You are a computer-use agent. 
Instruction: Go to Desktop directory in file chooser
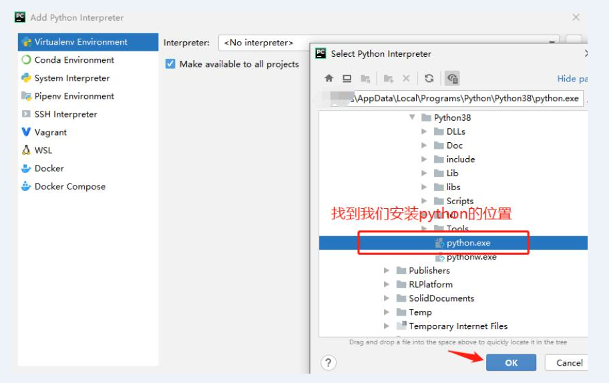tap(347, 78)
